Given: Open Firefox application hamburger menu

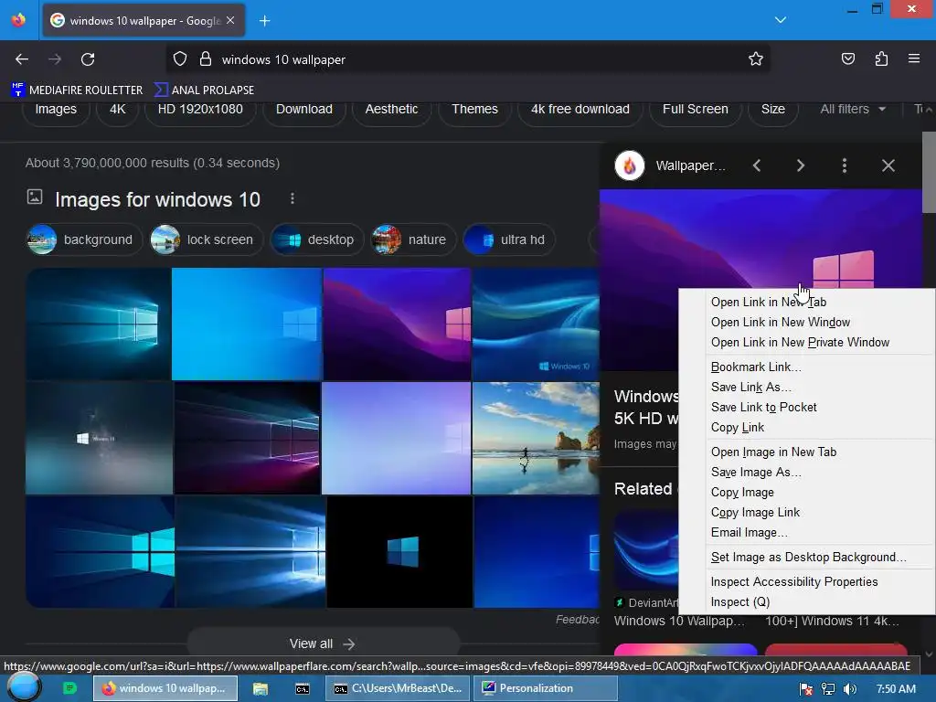Looking at the screenshot, I should (914, 58).
